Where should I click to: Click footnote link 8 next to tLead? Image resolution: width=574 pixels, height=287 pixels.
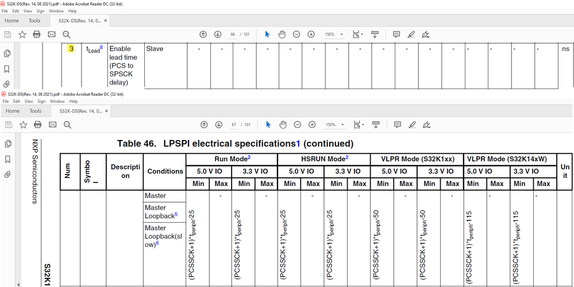click(101, 48)
